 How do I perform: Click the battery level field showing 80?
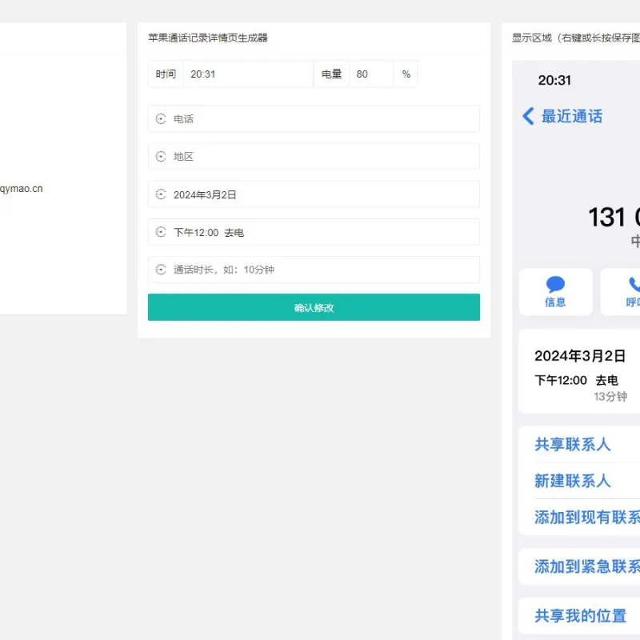[x=371, y=74]
